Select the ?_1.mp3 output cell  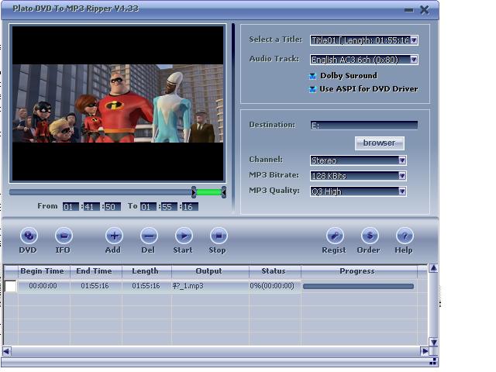[x=210, y=286]
